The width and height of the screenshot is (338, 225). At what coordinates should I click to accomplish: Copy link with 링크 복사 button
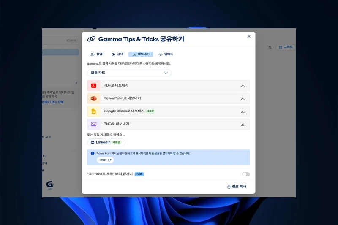(237, 187)
